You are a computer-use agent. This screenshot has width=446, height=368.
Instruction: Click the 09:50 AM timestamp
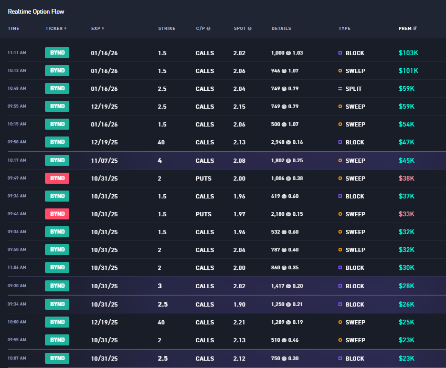coord(17,249)
